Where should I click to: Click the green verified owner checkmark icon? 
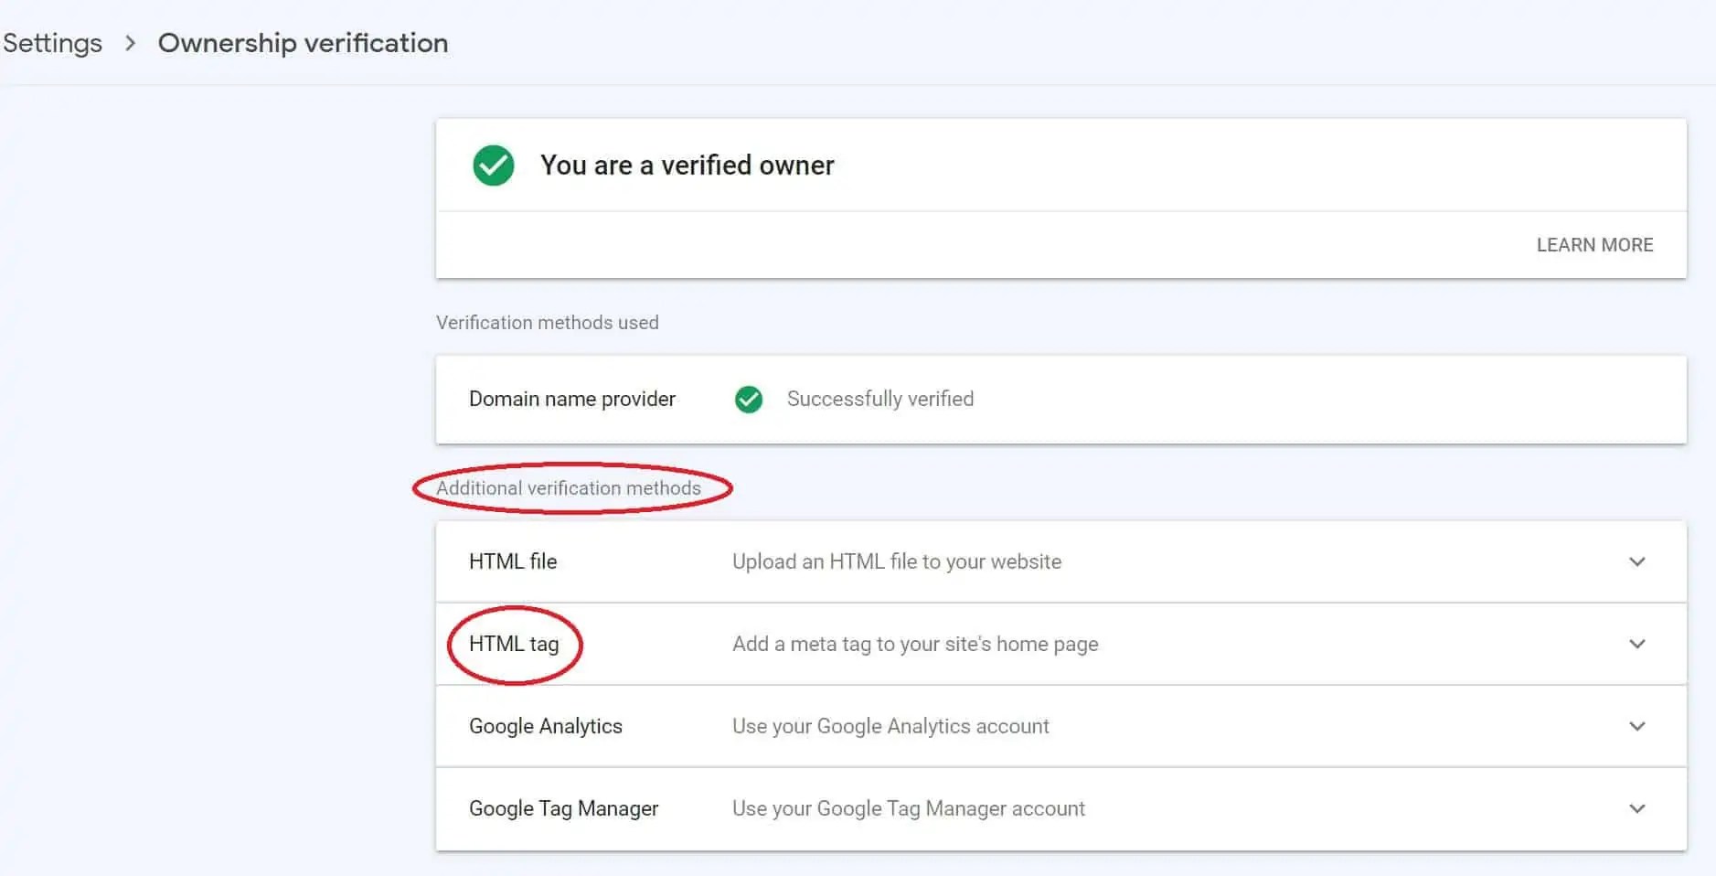(493, 166)
